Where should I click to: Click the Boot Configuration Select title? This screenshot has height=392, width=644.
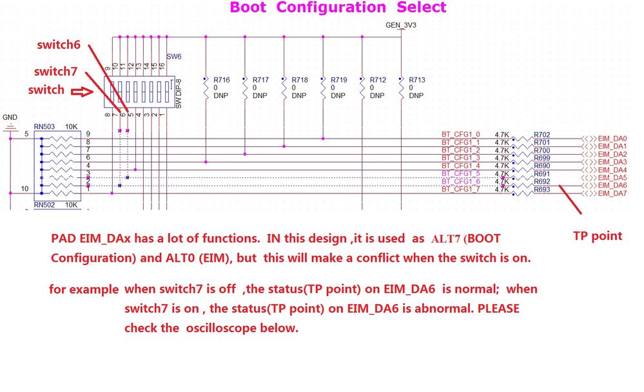coord(338,8)
